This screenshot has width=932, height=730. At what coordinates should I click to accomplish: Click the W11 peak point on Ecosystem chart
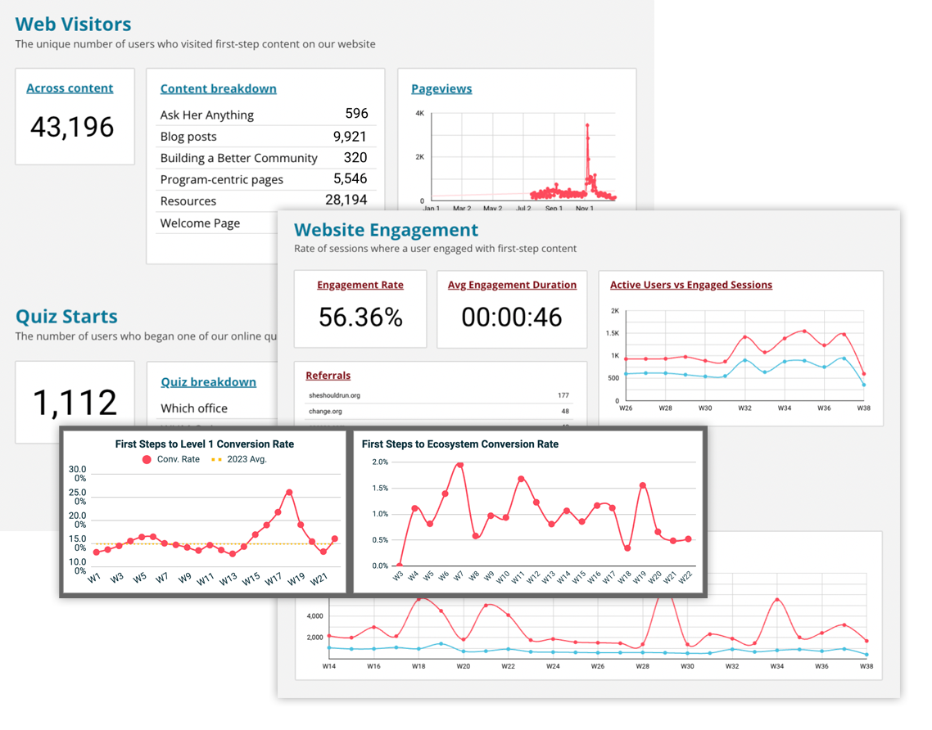click(521, 479)
